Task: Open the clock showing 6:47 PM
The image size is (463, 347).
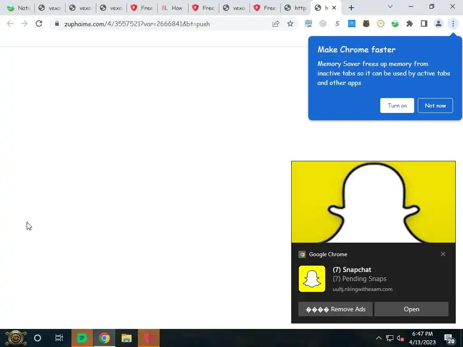Action: 423,338
